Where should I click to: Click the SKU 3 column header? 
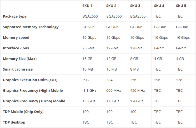point(135,6)
